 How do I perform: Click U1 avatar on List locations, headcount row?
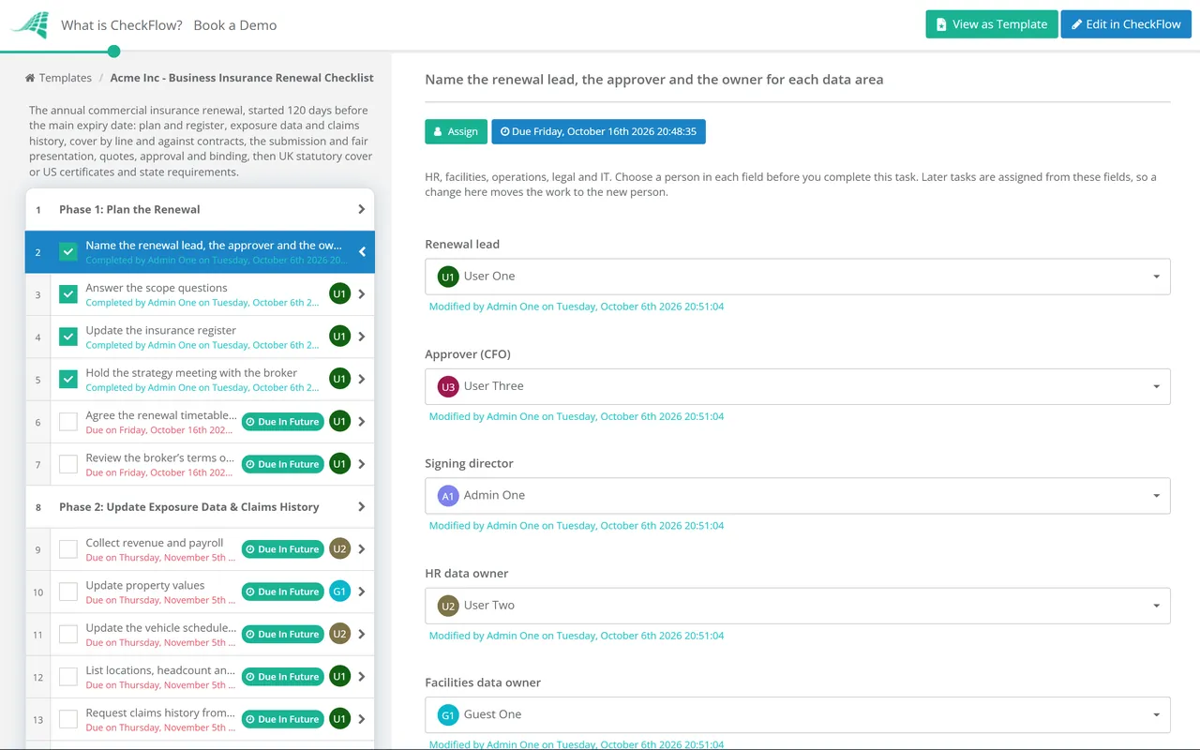pos(339,677)
